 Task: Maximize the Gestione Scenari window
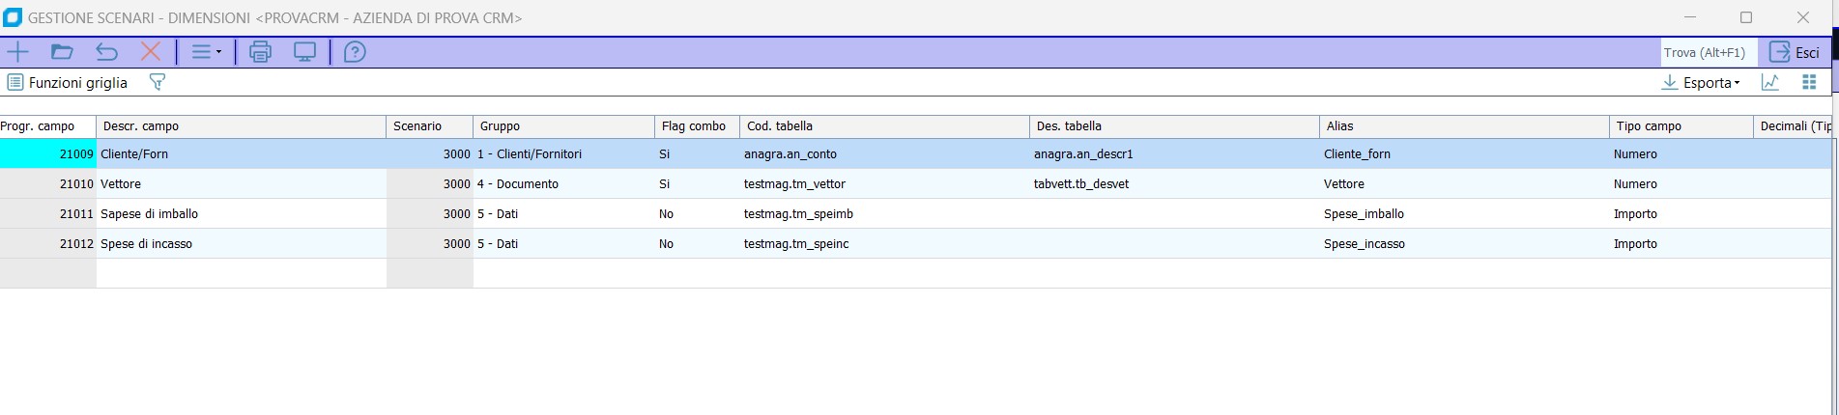(1746, 17)
